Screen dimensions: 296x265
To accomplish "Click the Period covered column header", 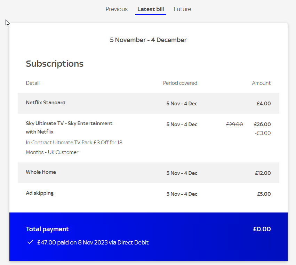I will tap(180, 83).
